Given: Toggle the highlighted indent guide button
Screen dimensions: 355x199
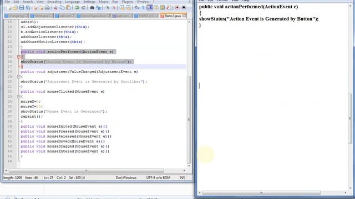Looking at the screenshot, I should (150, 8).
